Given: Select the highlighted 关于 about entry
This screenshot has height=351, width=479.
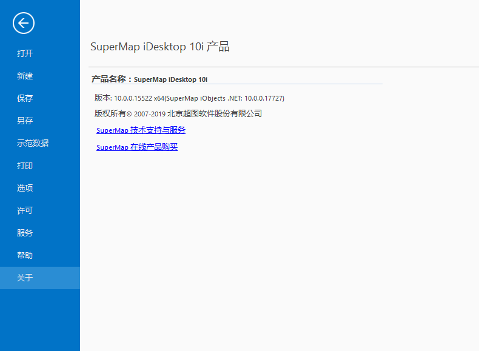Looking at the screenshot, I should pos(39,278).
